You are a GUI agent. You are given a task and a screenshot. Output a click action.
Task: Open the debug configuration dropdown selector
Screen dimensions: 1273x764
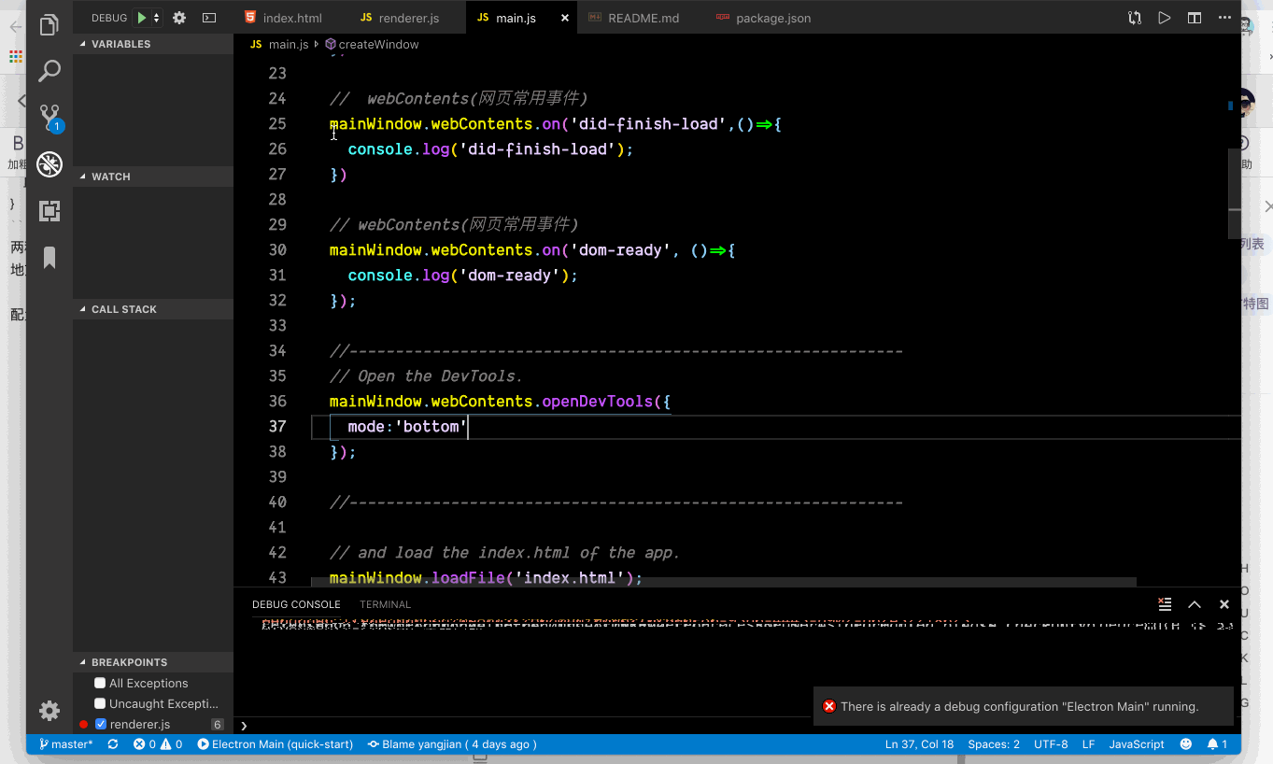156,18
